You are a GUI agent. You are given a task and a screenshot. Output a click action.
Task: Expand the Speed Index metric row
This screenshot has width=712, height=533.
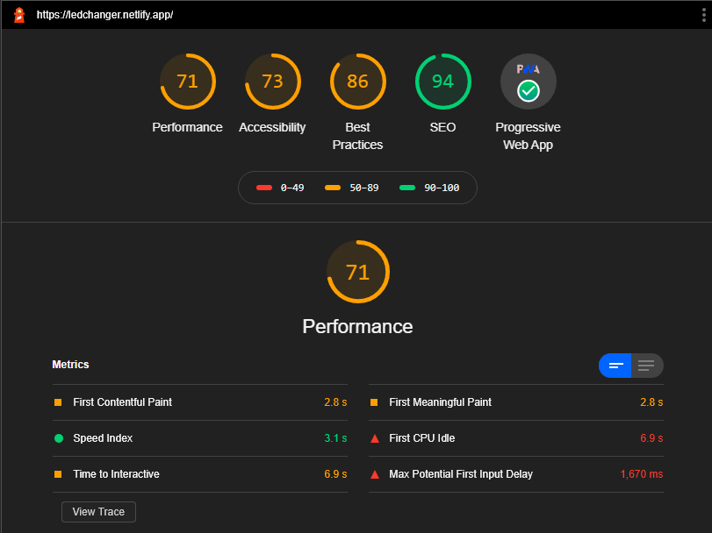tap(200, 438)
